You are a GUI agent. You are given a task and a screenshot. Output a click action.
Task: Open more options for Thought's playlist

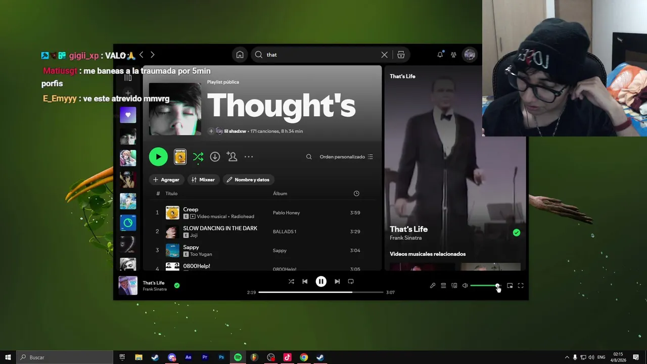(249, 157)
